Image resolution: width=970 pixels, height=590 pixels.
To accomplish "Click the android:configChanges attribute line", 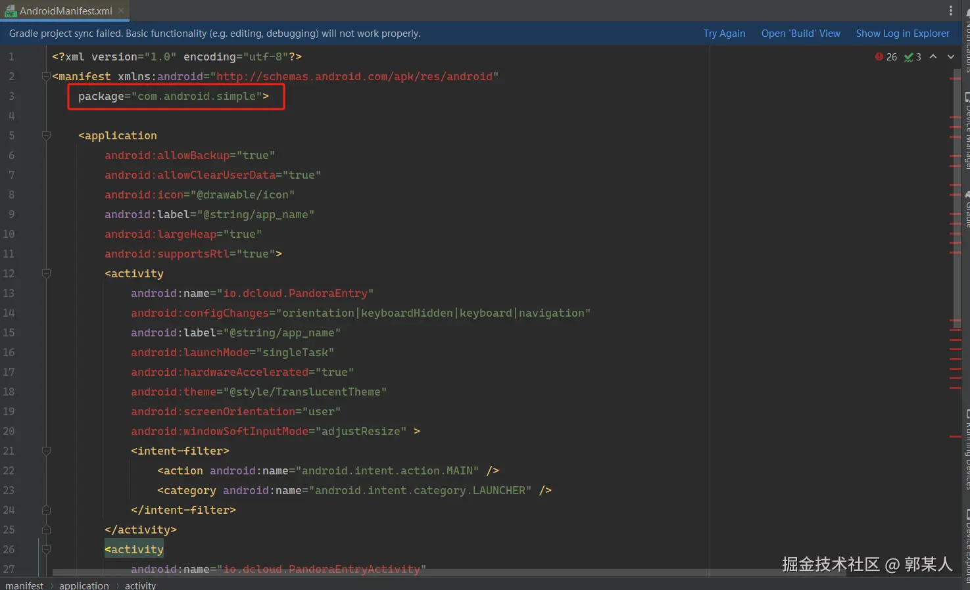I will (361, 313).
